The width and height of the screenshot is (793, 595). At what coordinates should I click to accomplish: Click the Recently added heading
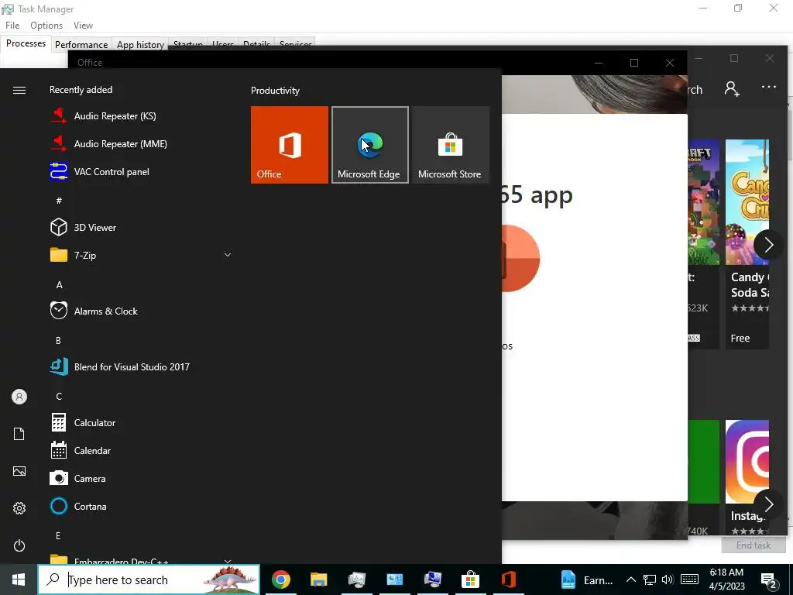81,90
